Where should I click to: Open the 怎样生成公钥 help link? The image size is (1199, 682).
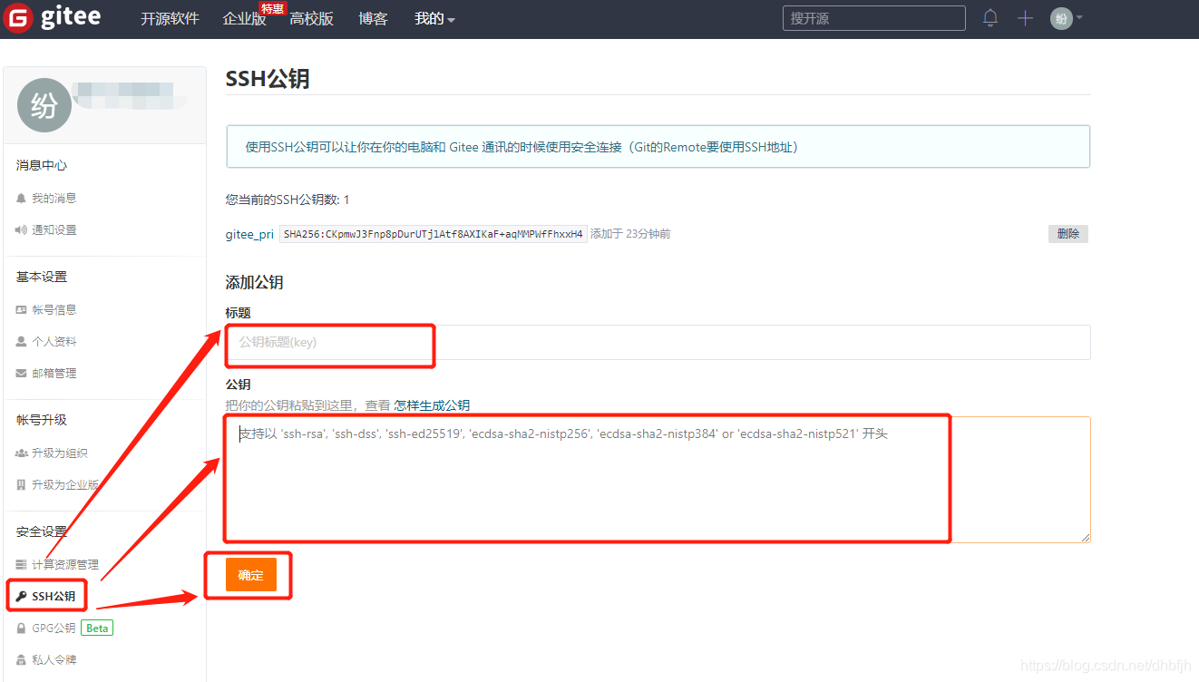[x=432, y=405]
